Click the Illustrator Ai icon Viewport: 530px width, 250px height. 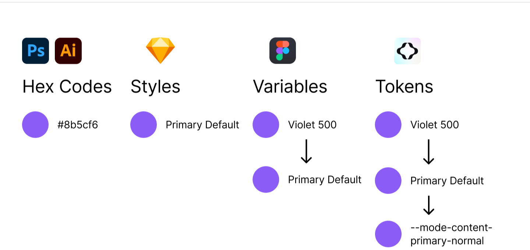tap(68, 51)
